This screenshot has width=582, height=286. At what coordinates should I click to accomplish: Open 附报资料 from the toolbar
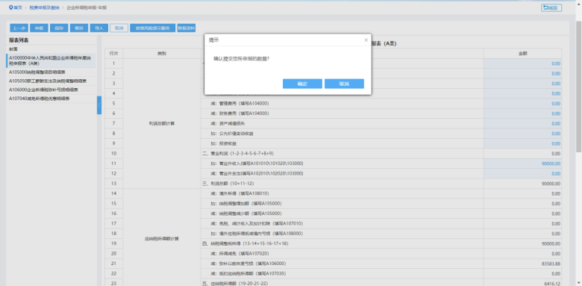coord(187,28)
